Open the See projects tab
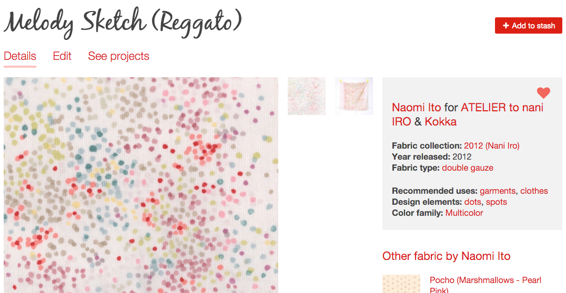566x293 pixels. (x=118, y=56)
